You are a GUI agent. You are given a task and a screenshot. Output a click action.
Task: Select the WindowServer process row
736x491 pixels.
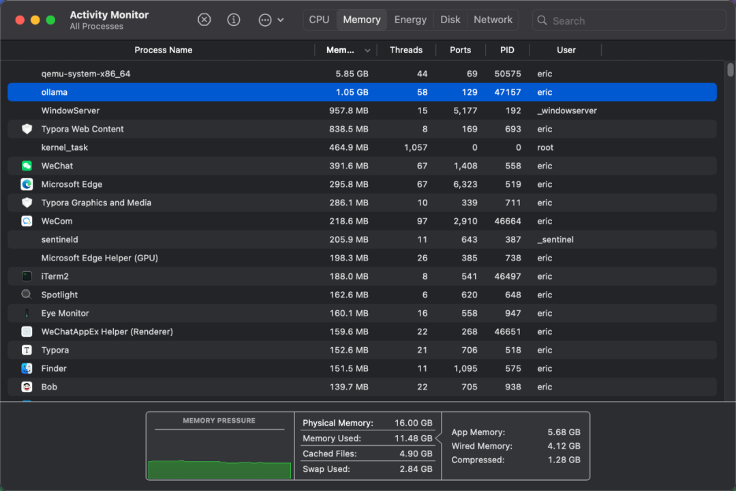coord(362,110)
